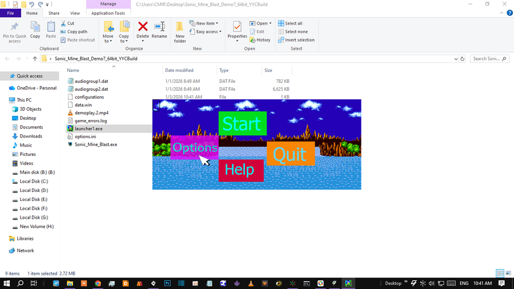
Task: Click the orange Quit button in launcher
Action: (x=291, y=154)
